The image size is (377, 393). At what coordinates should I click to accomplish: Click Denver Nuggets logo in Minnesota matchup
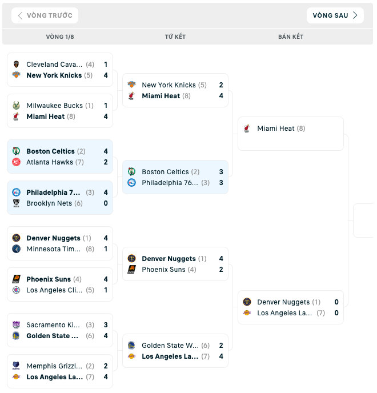[x=17, y=238]
